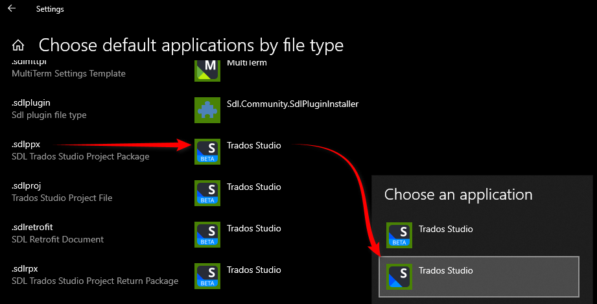Image resolution: width=597 pixels, height=304 pixels.
Task: Open app chooser for .sdlppx Trados Studio
Action: click(x=254, y=146)
